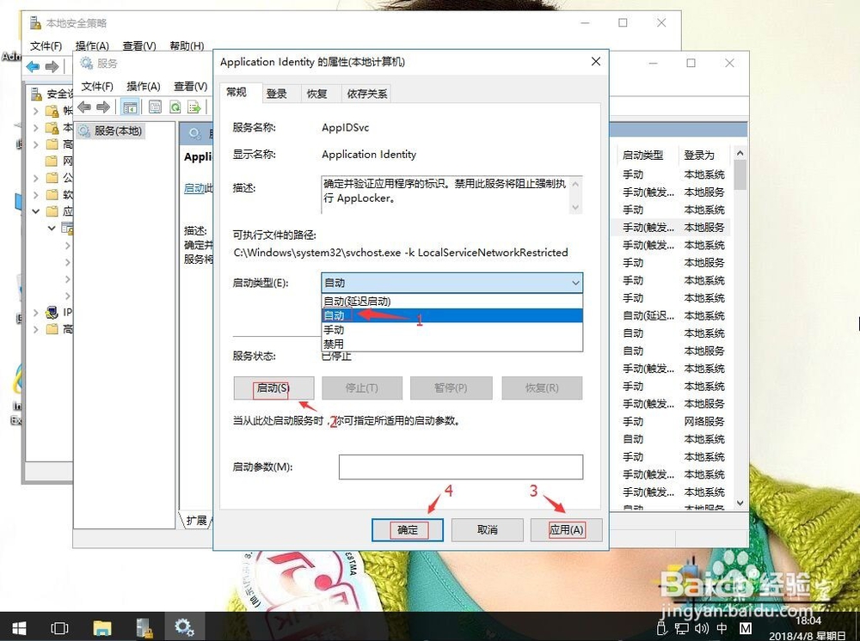The height and width of the screenshot is (641, 860).
Task: Select the 服务(本地) gear icon in the tree
Action: coord(84,131)
